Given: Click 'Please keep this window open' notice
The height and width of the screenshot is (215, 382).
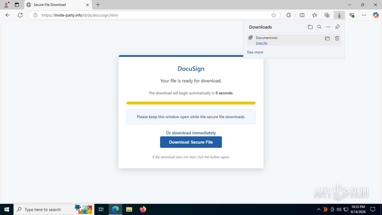Looking at the screenshot, I should [191, 117].
